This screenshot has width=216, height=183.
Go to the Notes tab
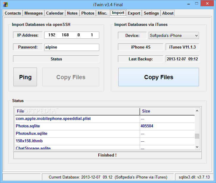[72, 13]
